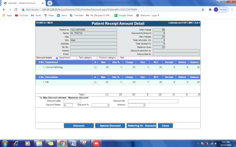This screenshot has width=236, height=147.
Task: Click the Discount By input field
Action: 153,101
